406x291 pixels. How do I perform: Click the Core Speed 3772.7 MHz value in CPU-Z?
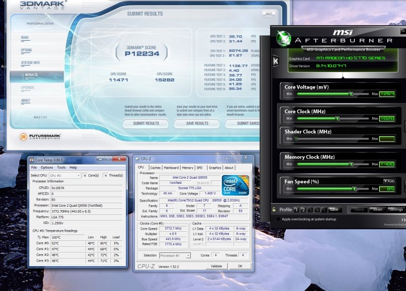click(x=174, y=229)
